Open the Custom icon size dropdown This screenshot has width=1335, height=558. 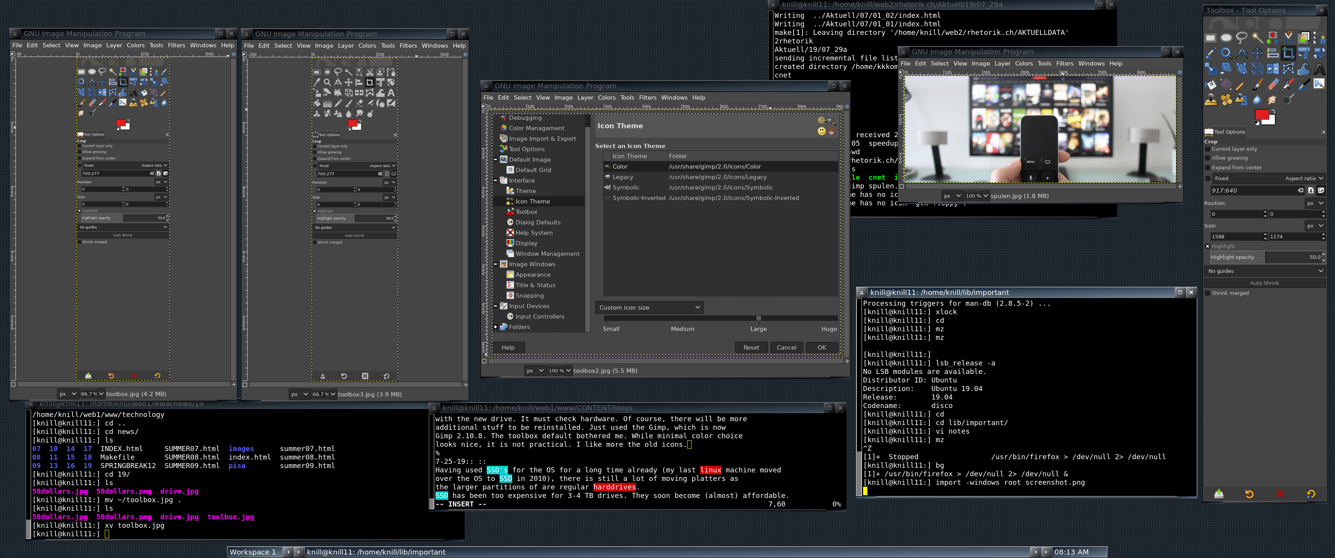click(649, 307)
